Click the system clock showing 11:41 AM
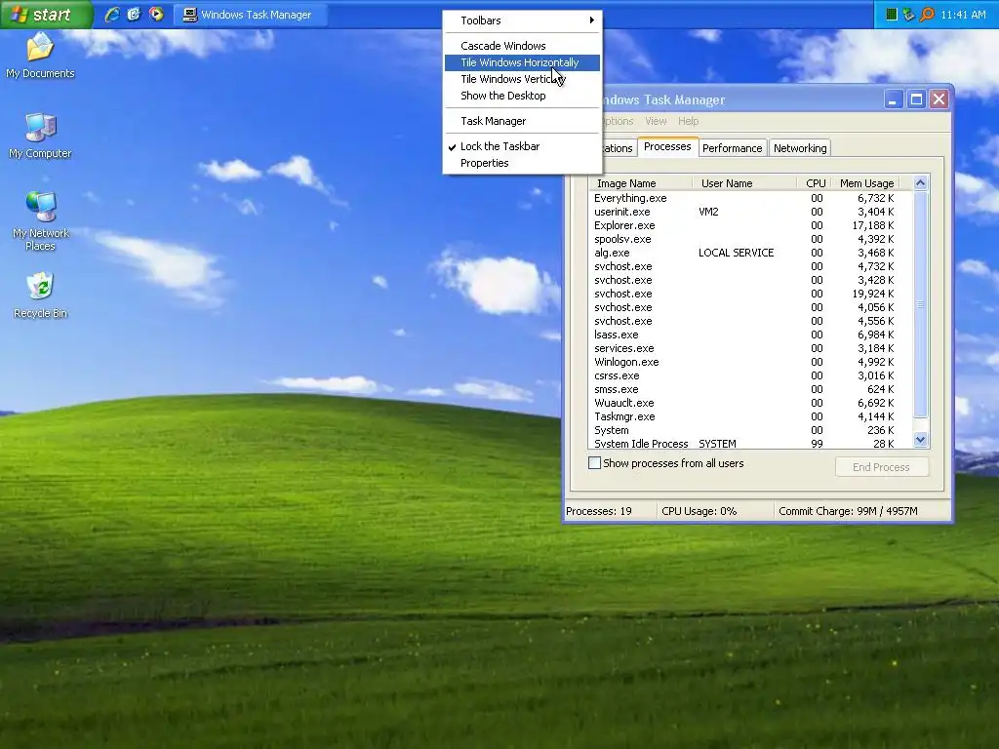This screenshot has height=749, width=999. (x=963, y=15)
